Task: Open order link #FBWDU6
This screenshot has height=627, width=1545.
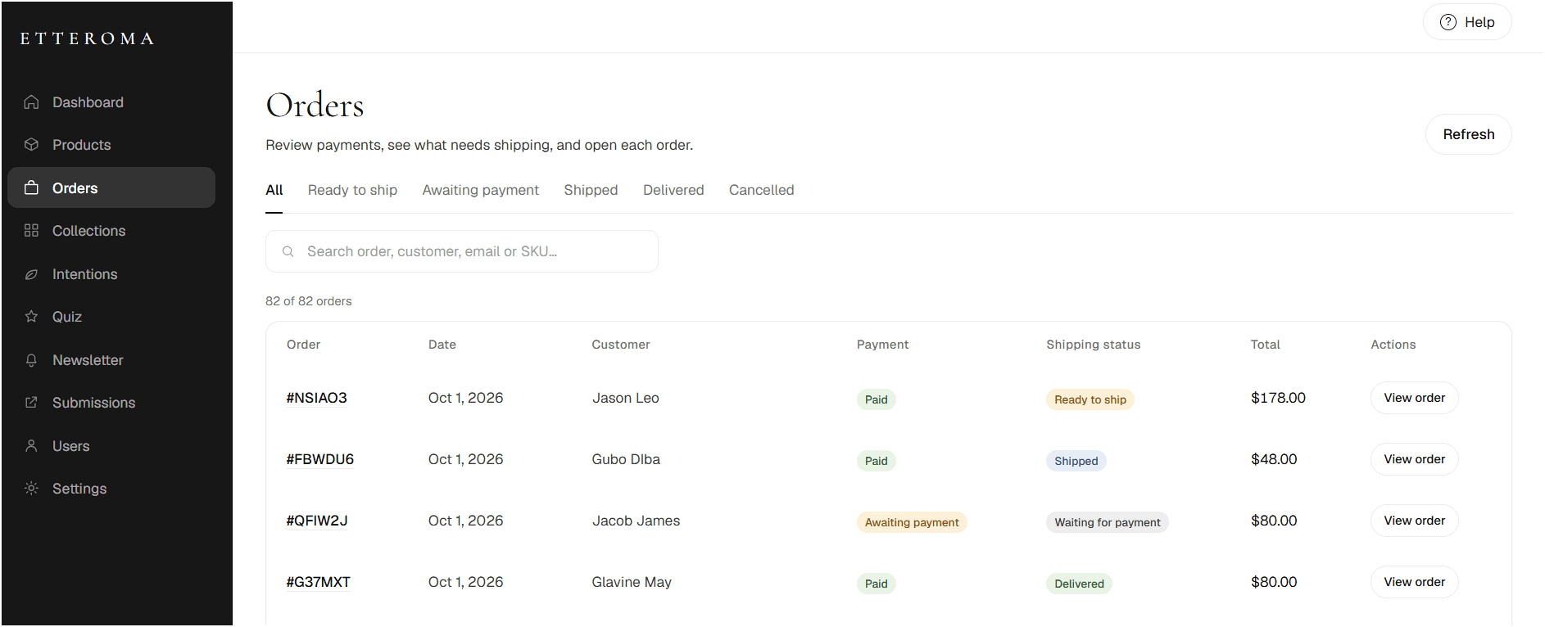Action: pyautogui.click(x=320, y=459)
